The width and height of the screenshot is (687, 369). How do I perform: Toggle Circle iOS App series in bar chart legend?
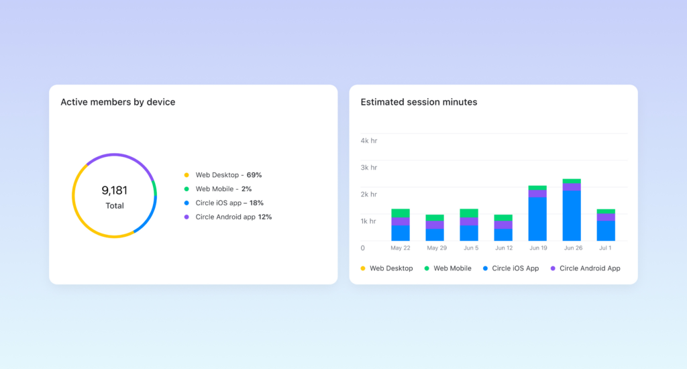coord(511,268)
